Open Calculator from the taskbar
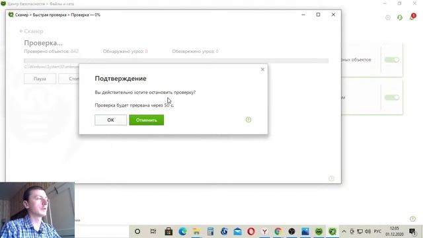The height and width of the screenshot is (238, 423). (x=210, y=231)
